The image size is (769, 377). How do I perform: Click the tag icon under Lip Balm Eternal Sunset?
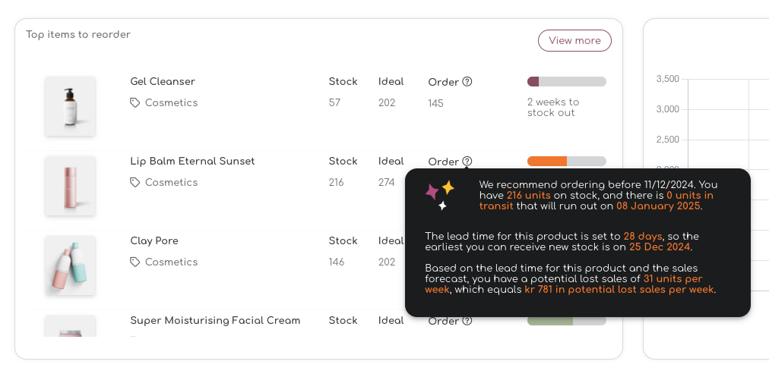click(x=134, y=183)
